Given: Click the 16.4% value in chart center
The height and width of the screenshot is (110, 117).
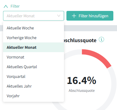Looking at the screenshot, I should point(82,81).
